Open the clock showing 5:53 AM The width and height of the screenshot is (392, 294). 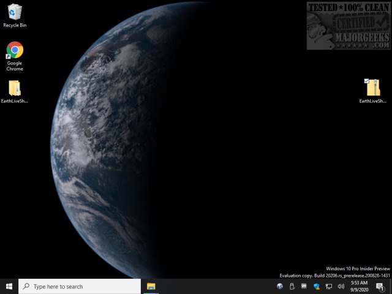point(359,286)
